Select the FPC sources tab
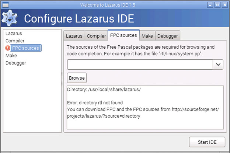Image resolution: width=230 pixels, height=153 pixels. coord(123,35)
